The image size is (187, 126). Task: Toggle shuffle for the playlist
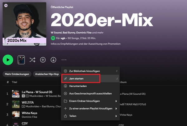(32, 60)
